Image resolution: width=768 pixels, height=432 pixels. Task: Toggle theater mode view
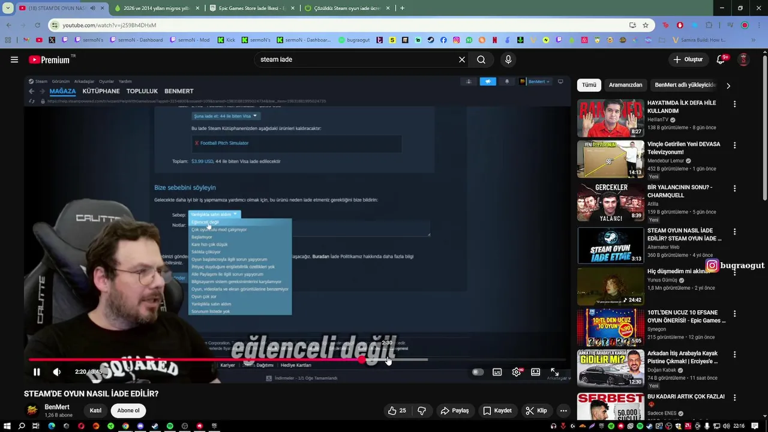(536, 372)
